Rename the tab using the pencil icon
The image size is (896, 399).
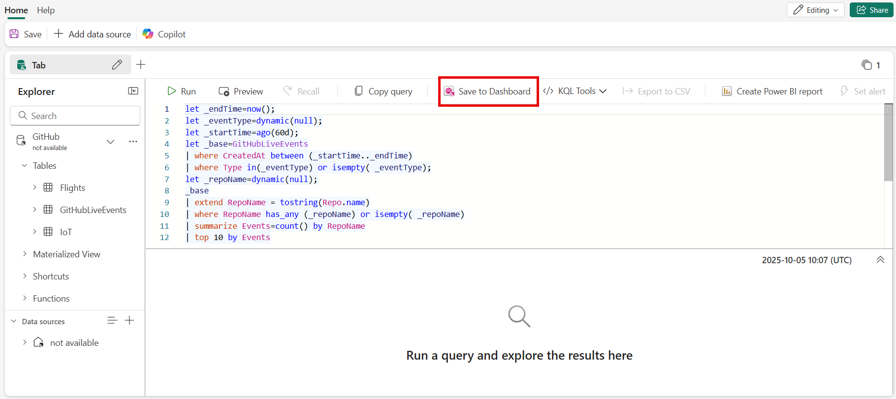tap(117, 65)
